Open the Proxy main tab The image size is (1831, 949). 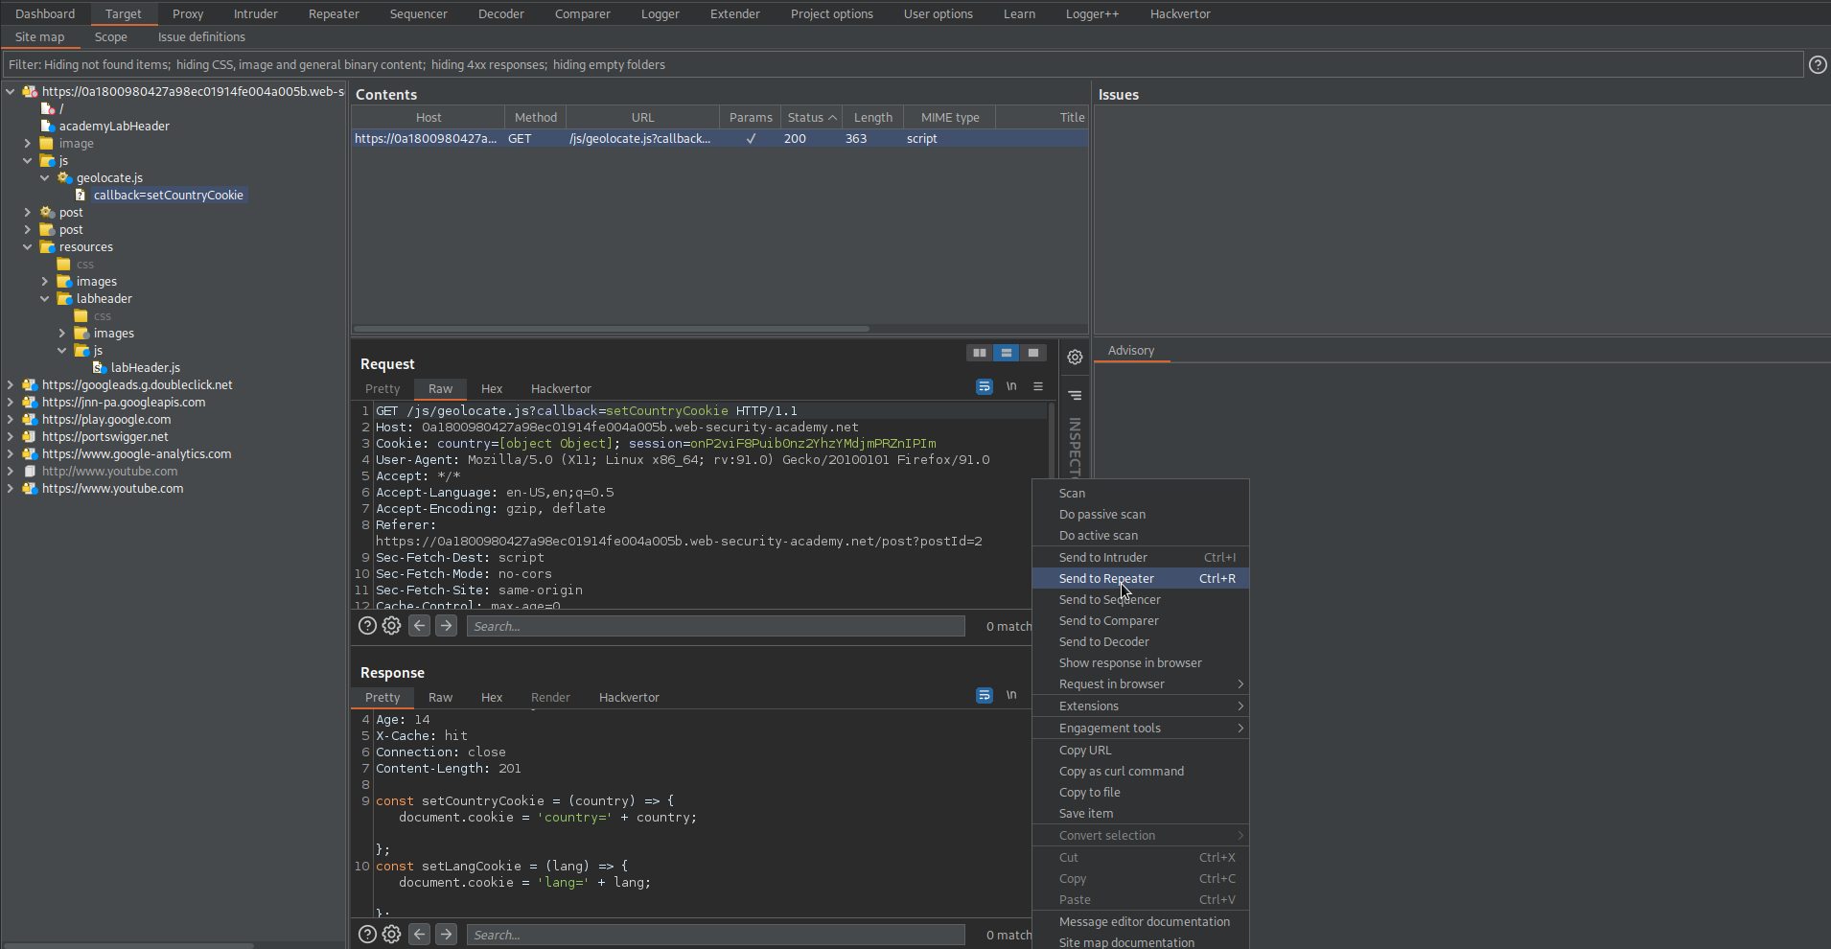click(188, 13)
